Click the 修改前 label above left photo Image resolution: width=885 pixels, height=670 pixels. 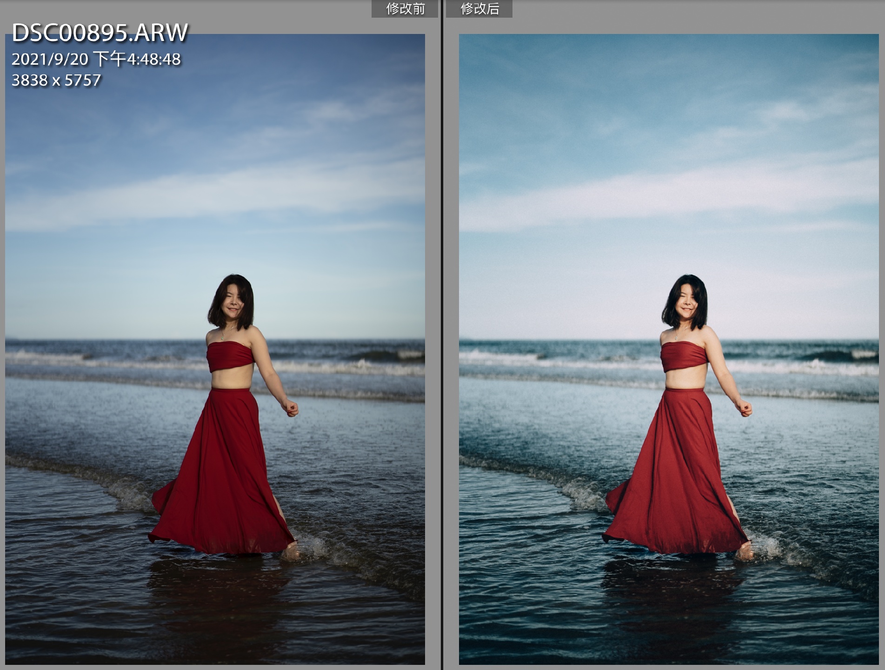tap(405, 9)
